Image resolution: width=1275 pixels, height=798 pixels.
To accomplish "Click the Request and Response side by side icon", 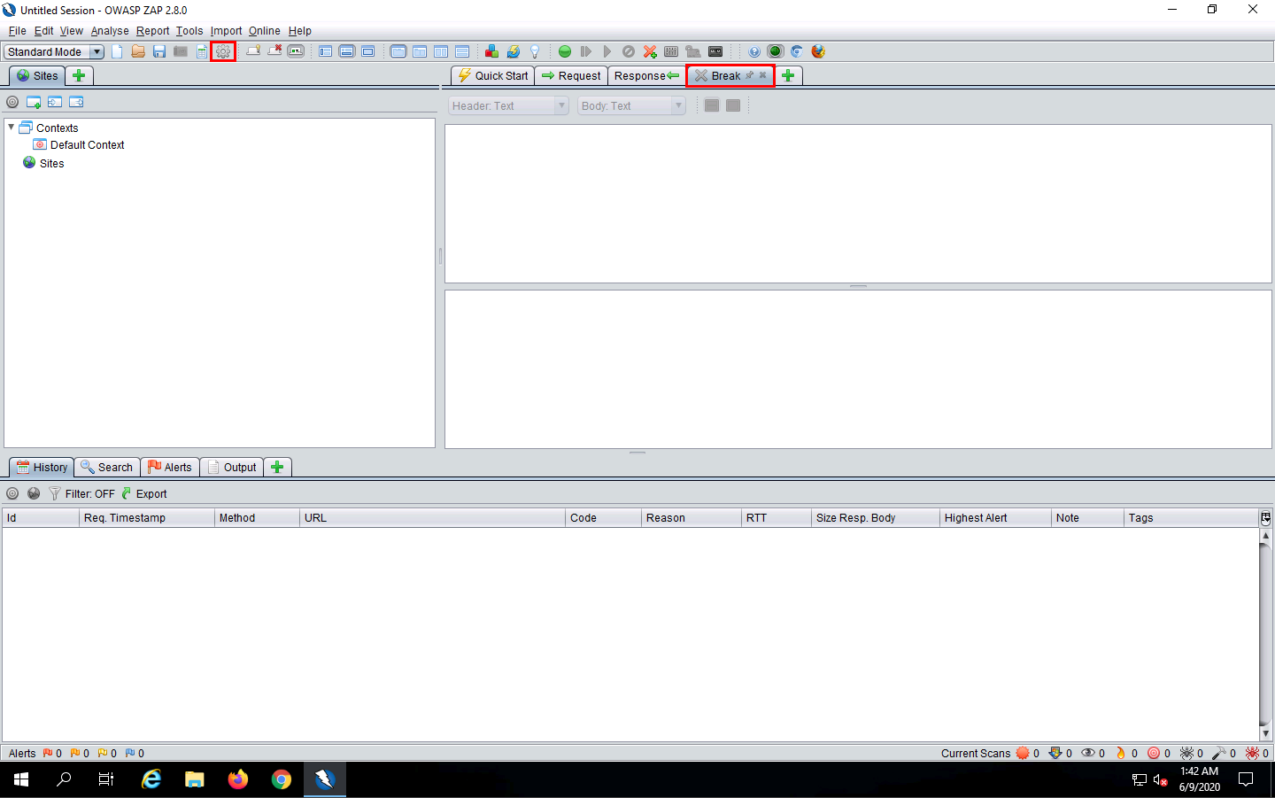I will [441, 51].
